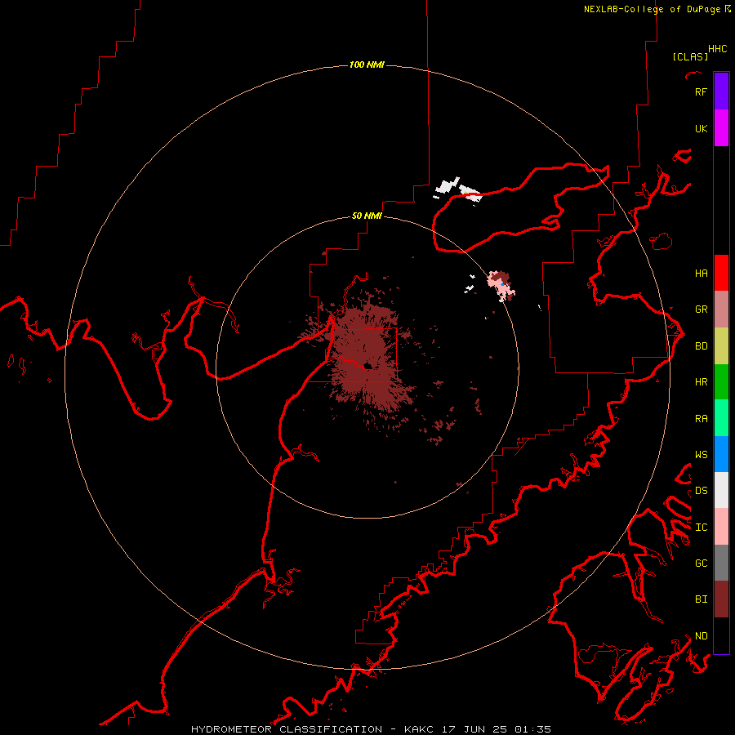The image size is (735, 735).
Task: Select the GR graupel color swatch
Action: [721, 309]
